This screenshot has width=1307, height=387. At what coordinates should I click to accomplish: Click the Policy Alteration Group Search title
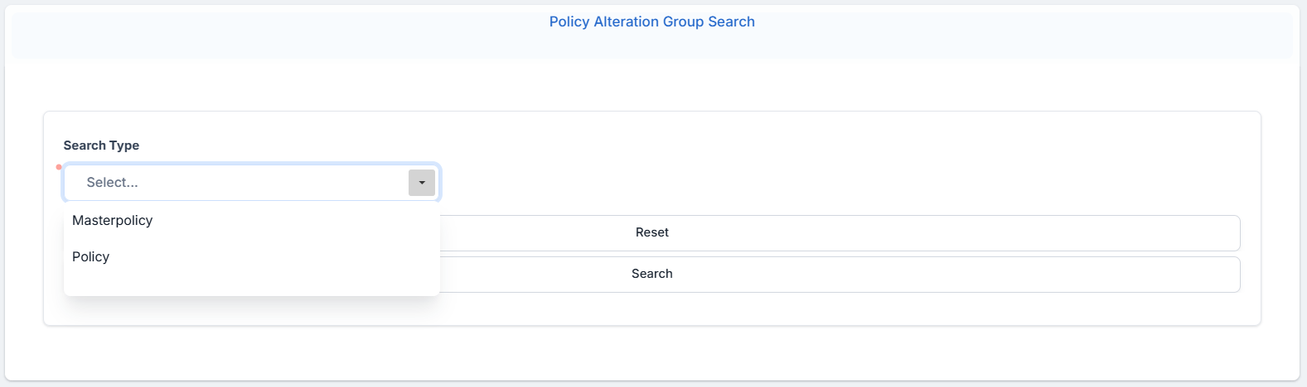[651, 22]
